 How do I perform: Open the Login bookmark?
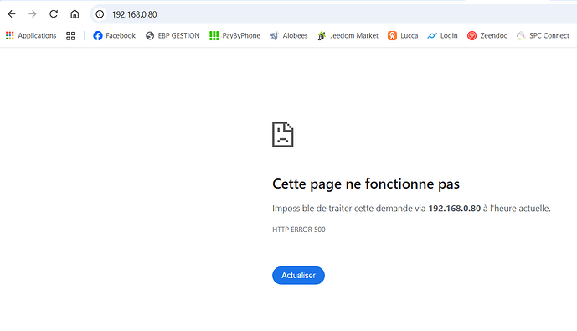point(442,36)
